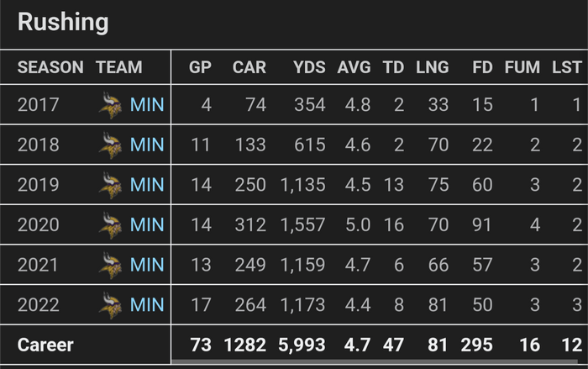Click the Vikings logo in the 2021 row
588x369 pixels.
click(110, 265)
